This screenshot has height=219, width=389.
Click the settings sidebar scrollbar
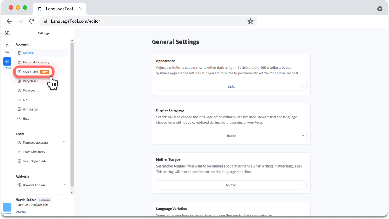72,114
